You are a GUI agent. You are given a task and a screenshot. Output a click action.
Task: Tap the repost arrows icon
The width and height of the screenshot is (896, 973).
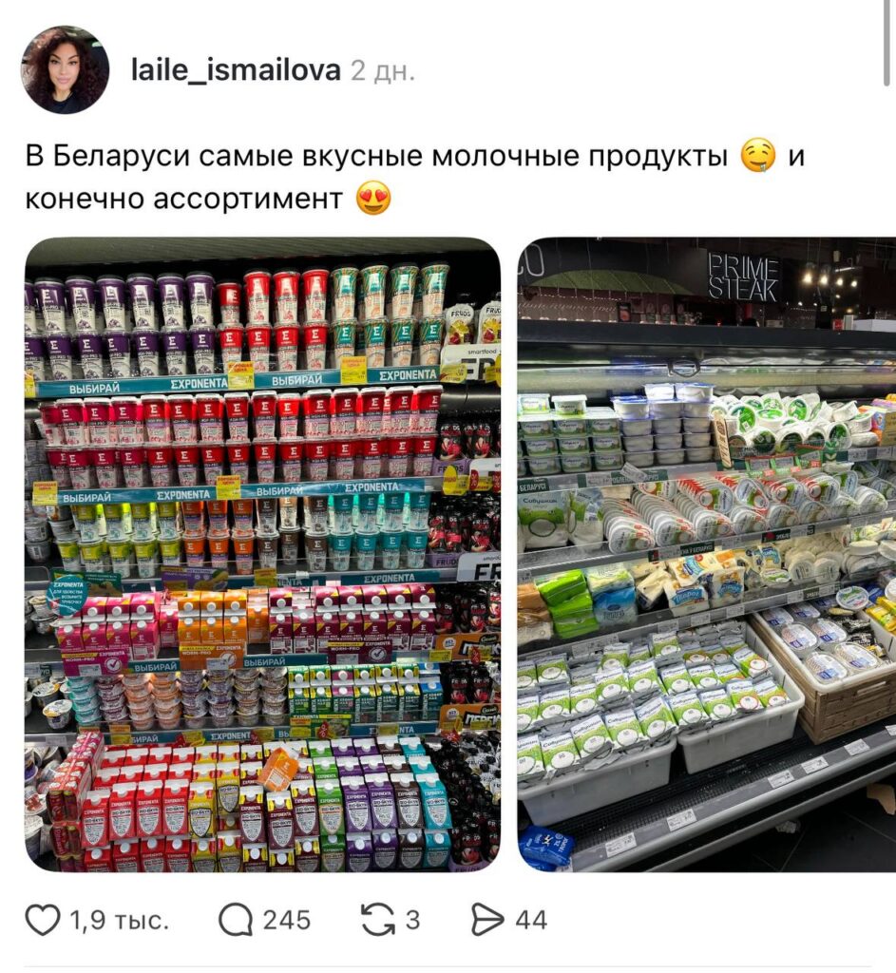pyautogui.click(x=378, y=920)
